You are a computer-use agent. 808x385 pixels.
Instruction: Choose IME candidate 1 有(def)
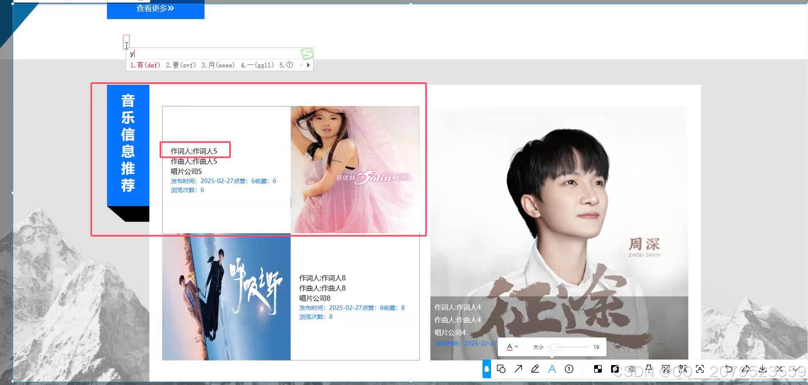tap(145, 65)
